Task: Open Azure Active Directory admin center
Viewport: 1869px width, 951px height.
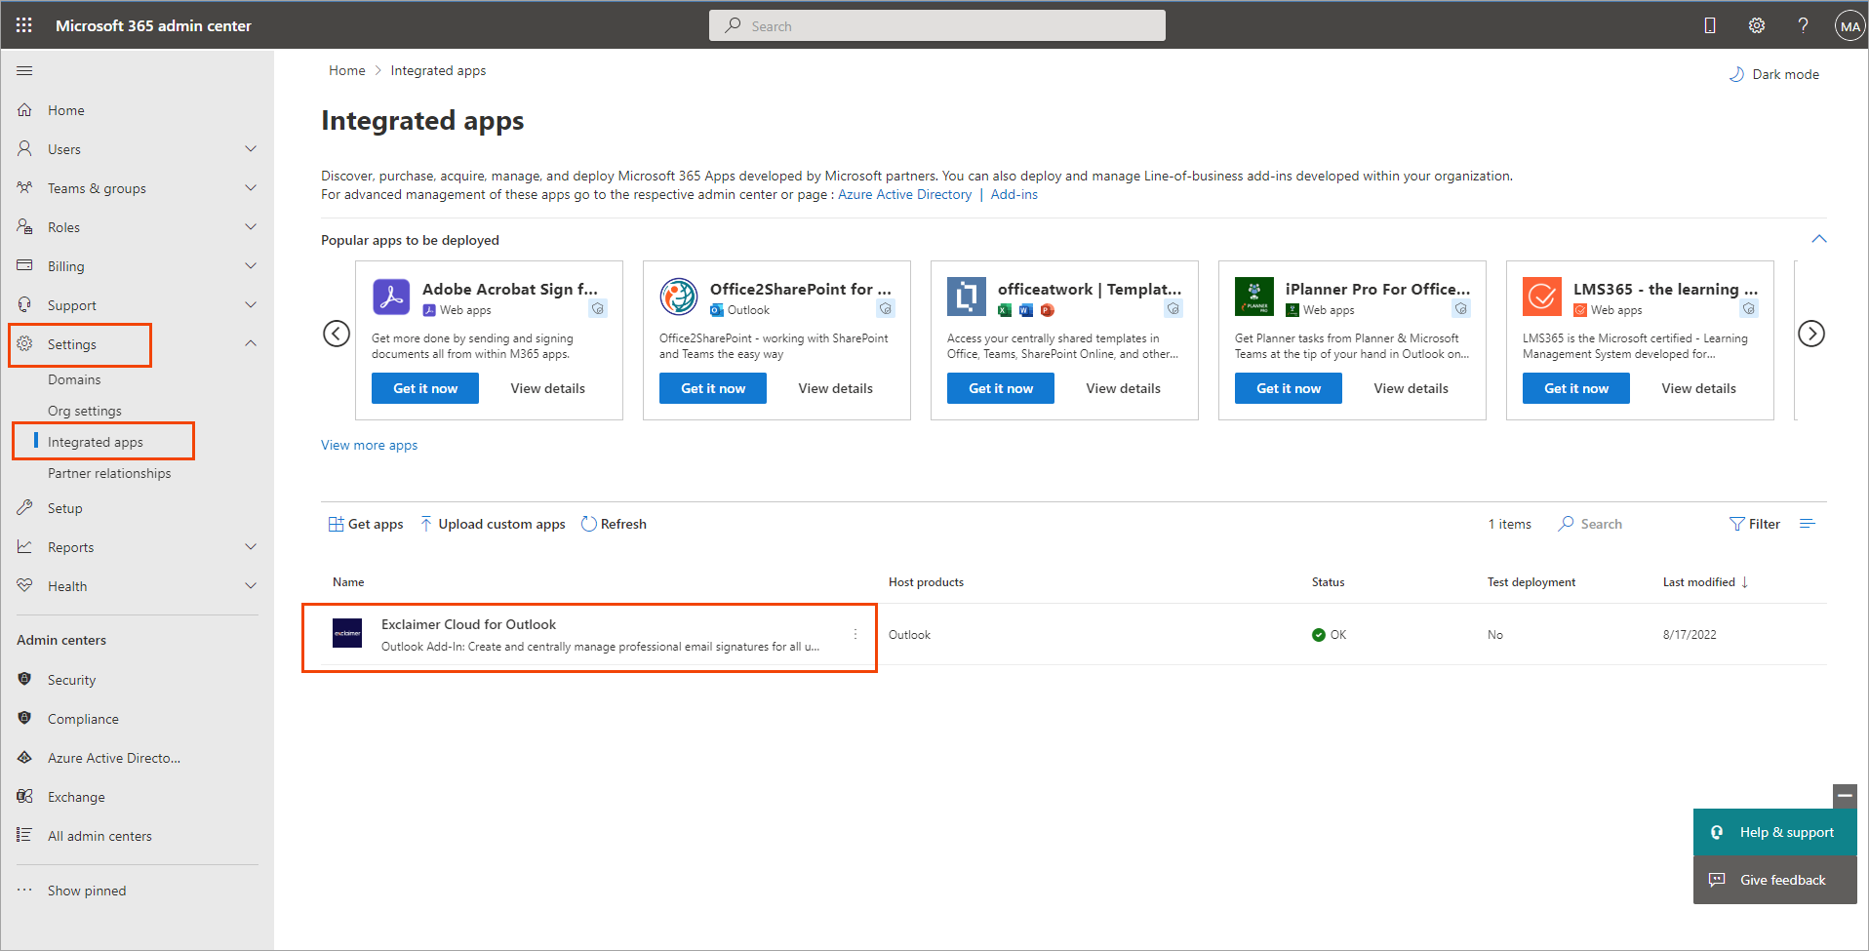Action: tap(113, 758)
